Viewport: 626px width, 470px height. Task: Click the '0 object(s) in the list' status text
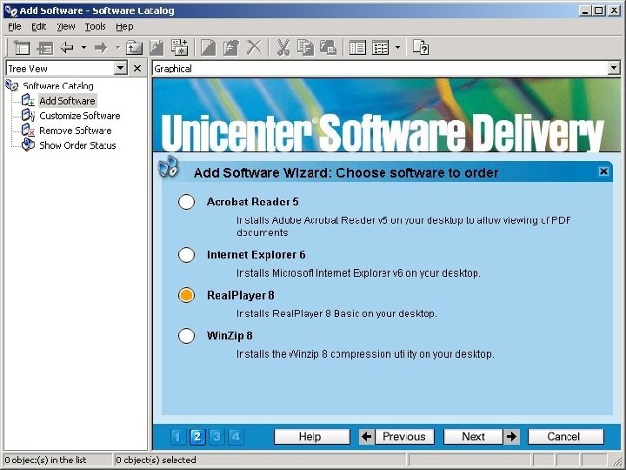[45, 460]
